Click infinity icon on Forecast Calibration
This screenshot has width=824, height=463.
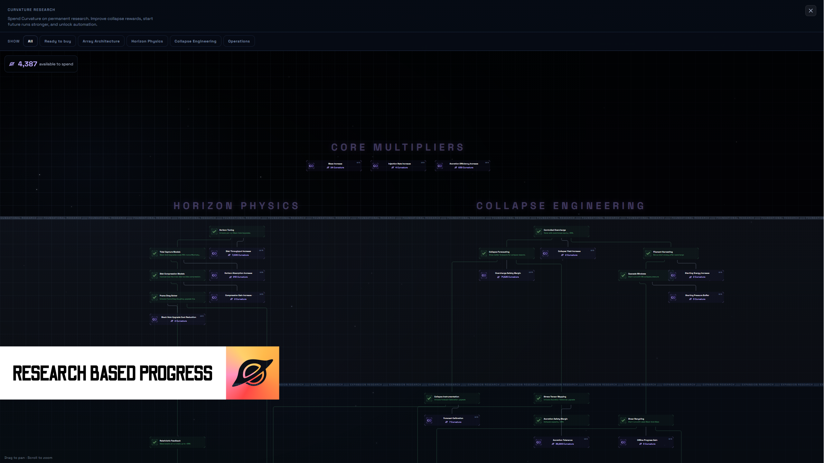pyautogui.click(x=429, y=421)
